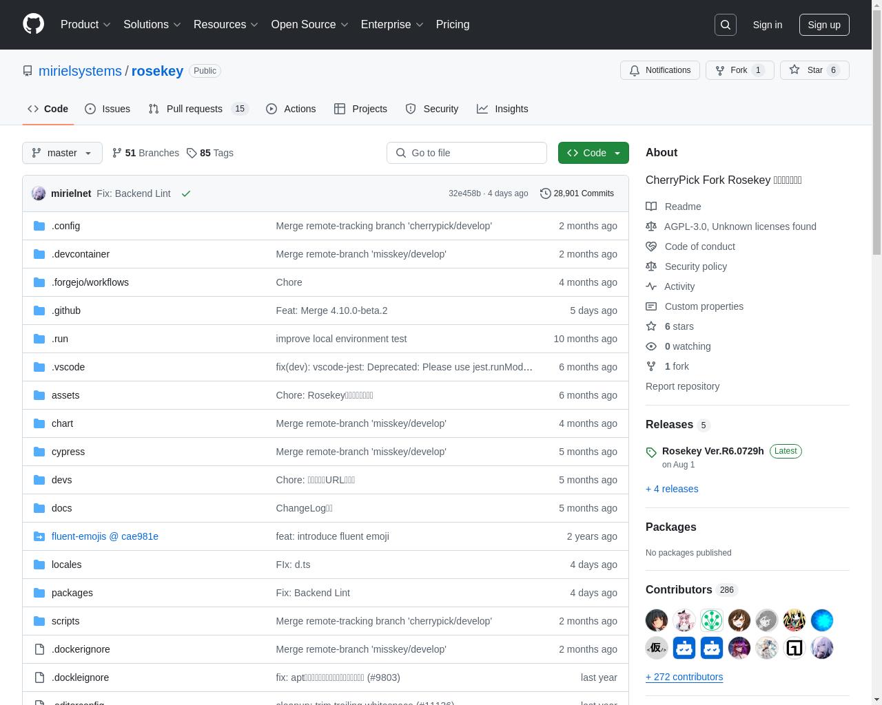
Task: Expand the Open Source menu
Action: (310, 25)
